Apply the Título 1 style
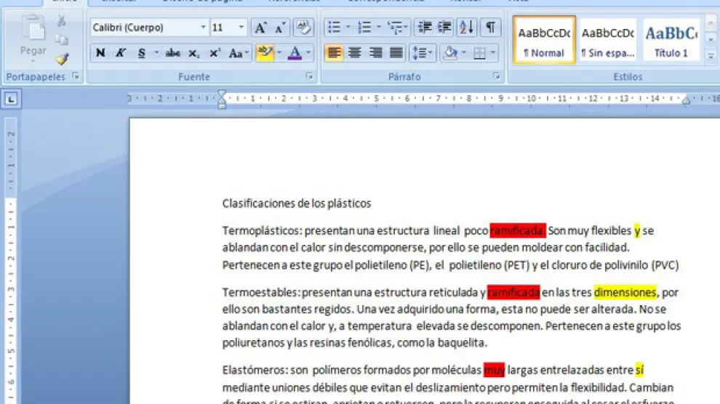Image resolution: width=720 pixels, height=404 pixels. (671, 40)
